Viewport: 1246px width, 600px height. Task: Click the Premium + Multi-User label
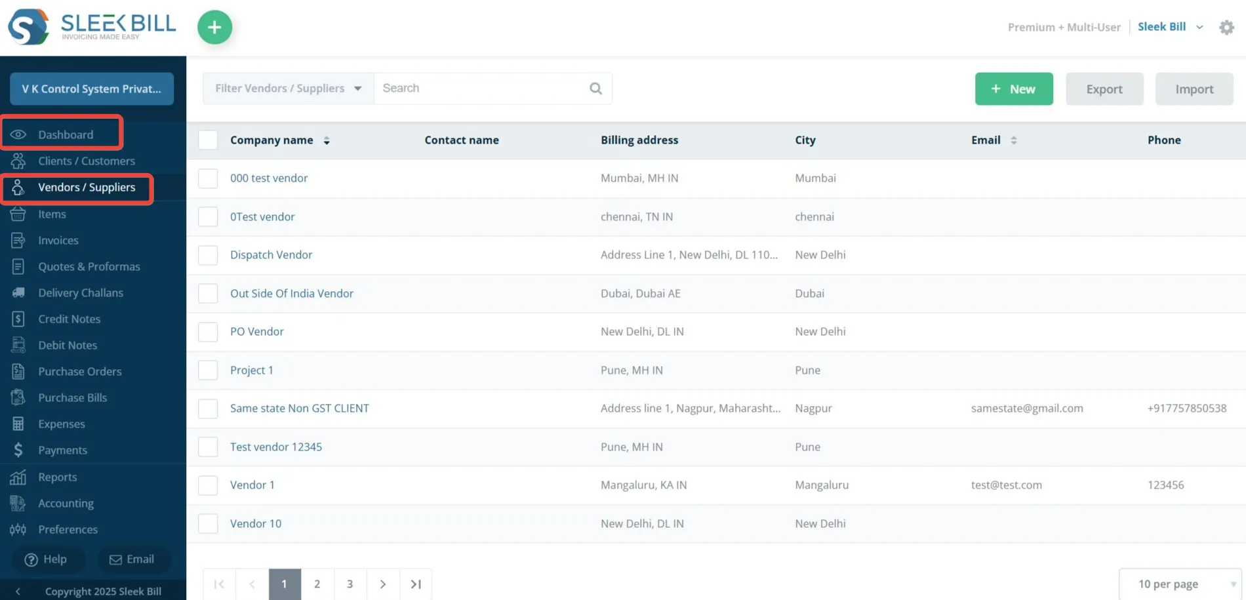click(x=1064, y=27)
